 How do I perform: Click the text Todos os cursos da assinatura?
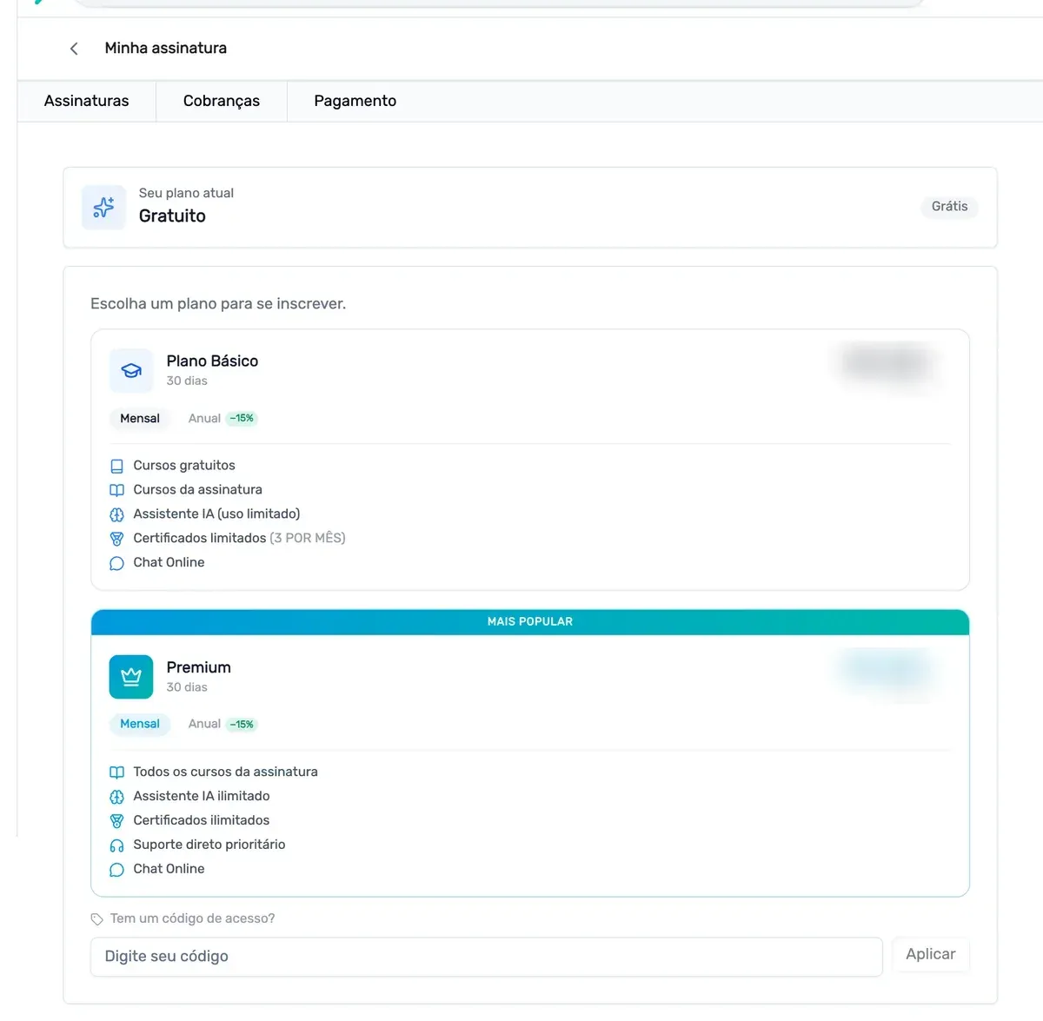click(x=226, y=772)
